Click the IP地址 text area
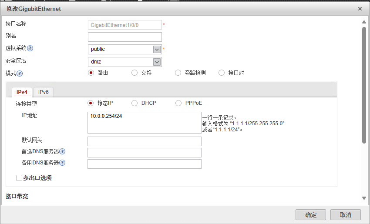Image resolution: width=370 pixels, height=224 pixels. click(145, 123)
